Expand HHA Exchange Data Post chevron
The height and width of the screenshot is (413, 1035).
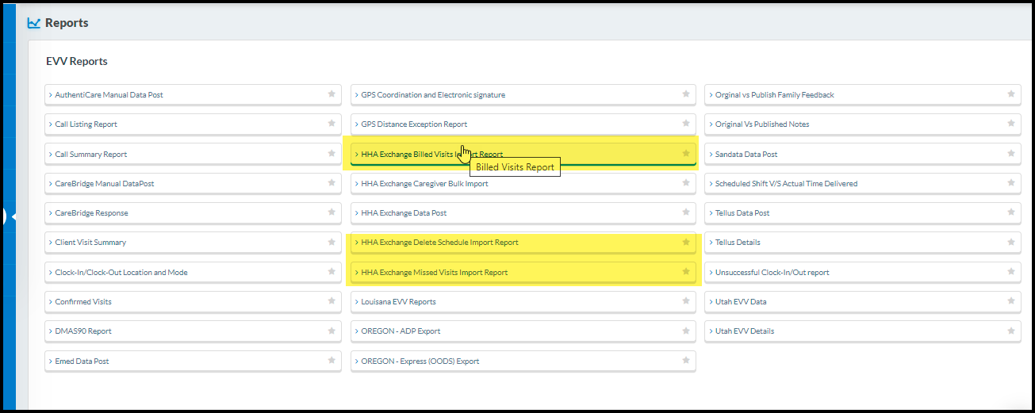357,213
